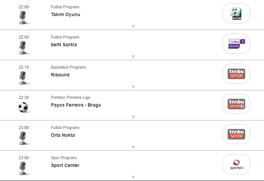Click the microphone icon next to Sport Center
The width and height of the screenshot is (264, 181).
coord(23,168)
